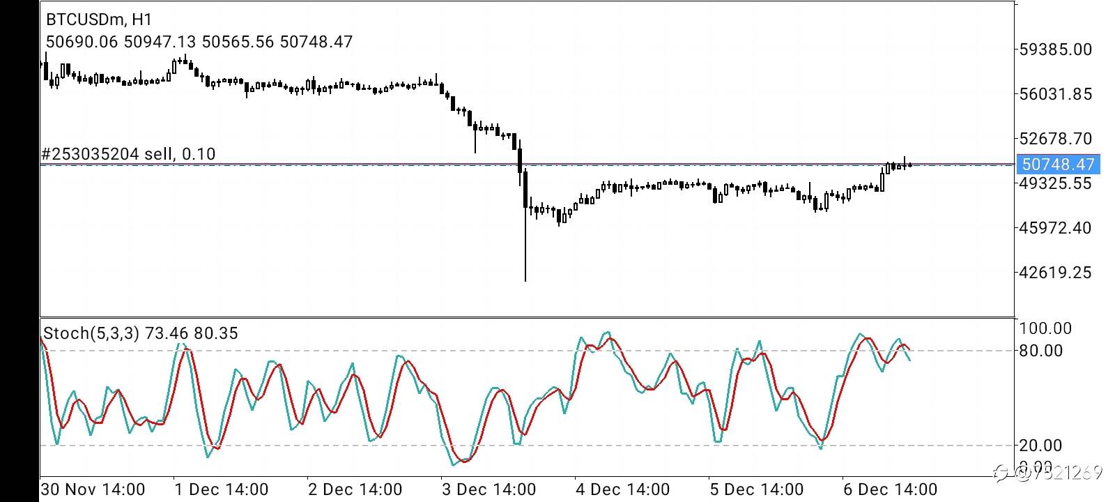Tap price axis label 52678.70

pos(1055,139)
